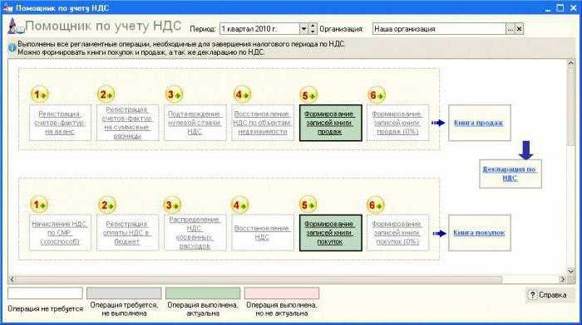Click in the Организация input field
Viewport: 582px width, 325px height.
click(439, 29)
